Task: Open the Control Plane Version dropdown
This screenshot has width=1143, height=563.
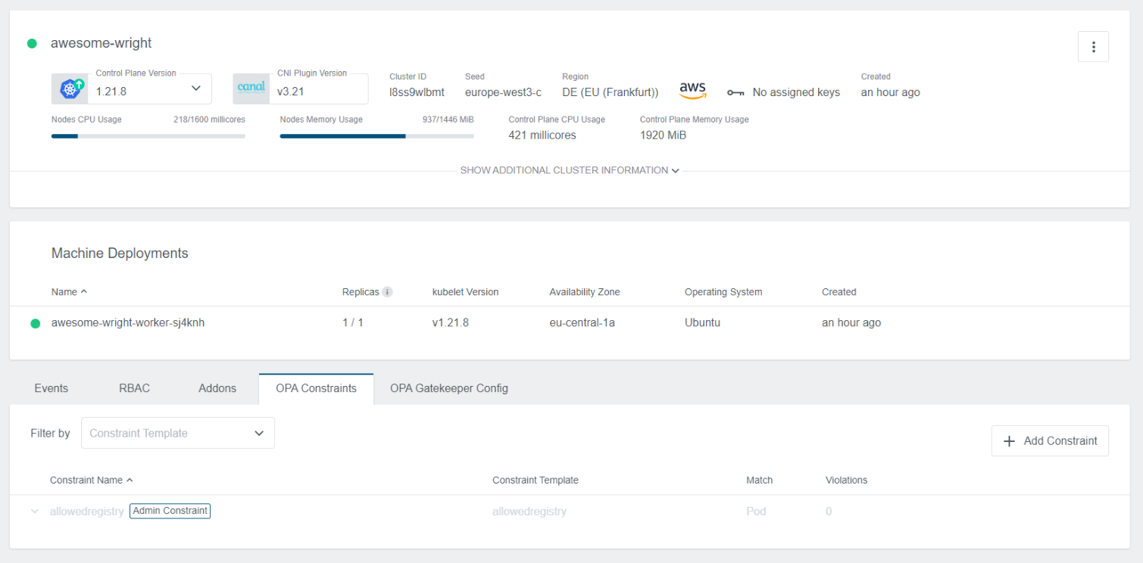Action: click(x=195, y=89)
